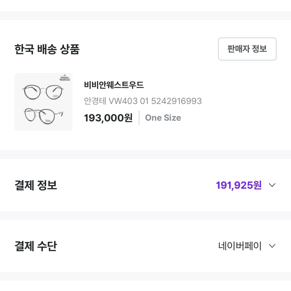Open the VW403 eyeglasses product page
The image size is (291, 291).
(x=43, y=102)
